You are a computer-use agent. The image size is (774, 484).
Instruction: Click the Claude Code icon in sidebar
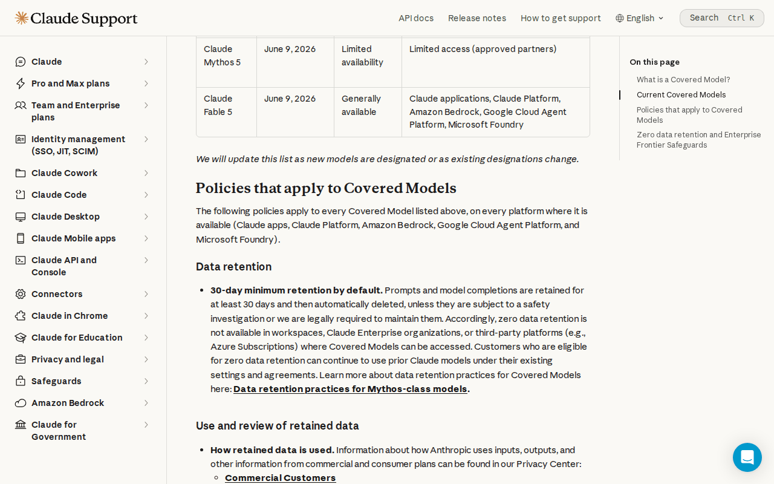[x=21, y=195]
